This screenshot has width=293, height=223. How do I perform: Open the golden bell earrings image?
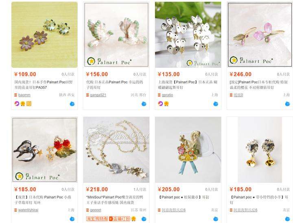[260, 150]
